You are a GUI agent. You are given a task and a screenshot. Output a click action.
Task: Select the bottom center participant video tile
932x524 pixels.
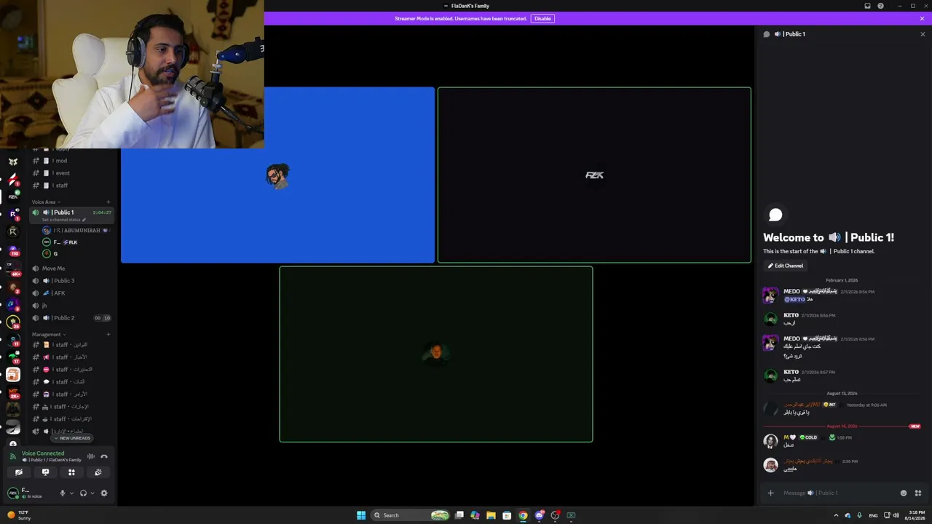(436, 354)
